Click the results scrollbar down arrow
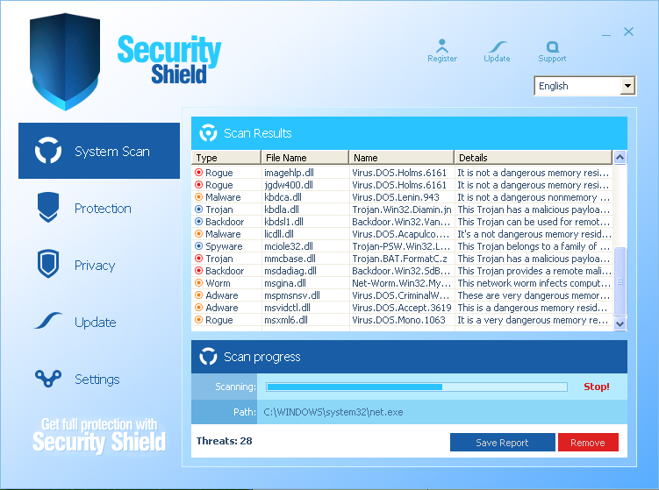The width and height of the screenshot is (659, 490). pyautogui.click(x=620, y=323)
